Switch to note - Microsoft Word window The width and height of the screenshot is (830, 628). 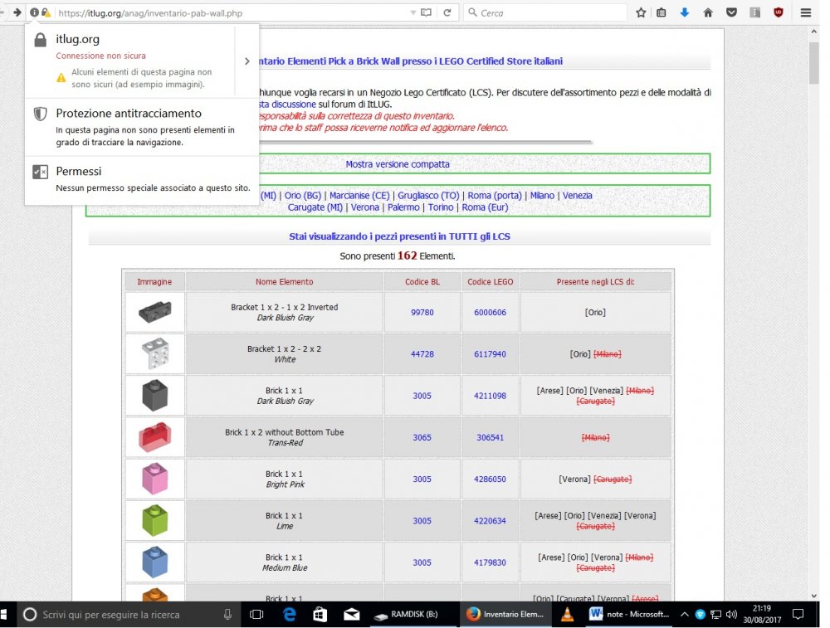click(x=629, y=614)
